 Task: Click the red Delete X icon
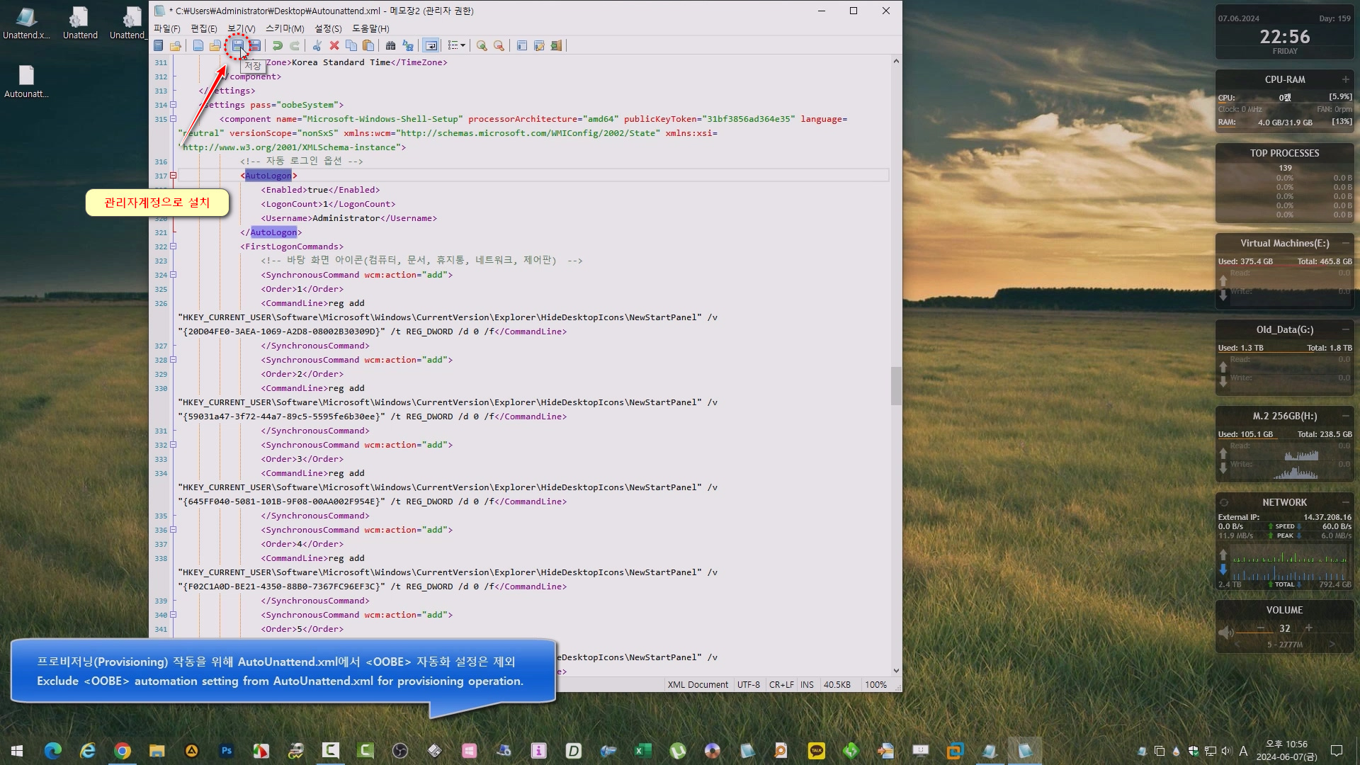click(x=334, y=45)
